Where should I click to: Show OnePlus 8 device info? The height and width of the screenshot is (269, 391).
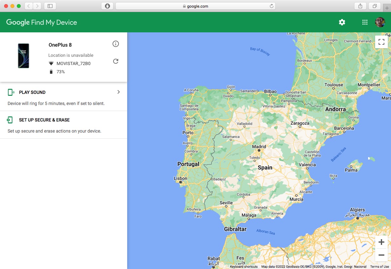coord(116,44)
